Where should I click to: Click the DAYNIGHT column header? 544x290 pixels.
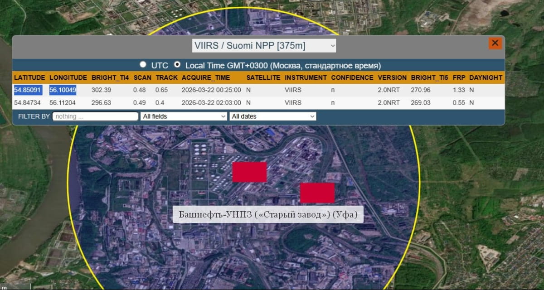[x=486, y=77]
